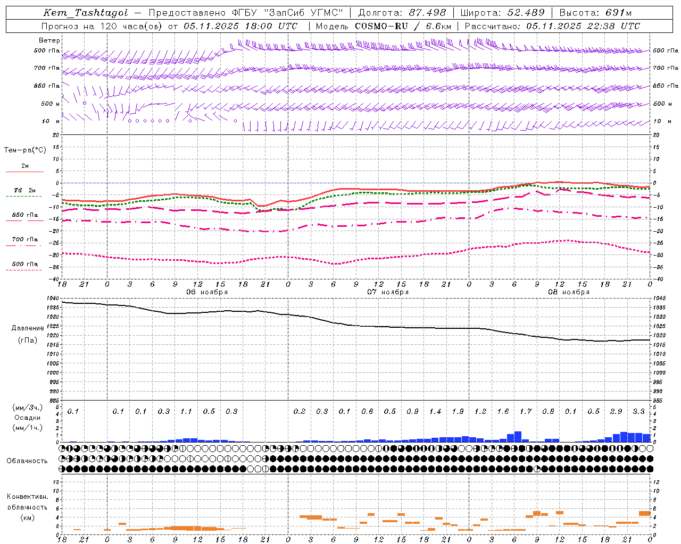Click the Конвективн. облачность (км) label
Image resolution: width=681 pixels, height=544 pixels.
[27, 507]
